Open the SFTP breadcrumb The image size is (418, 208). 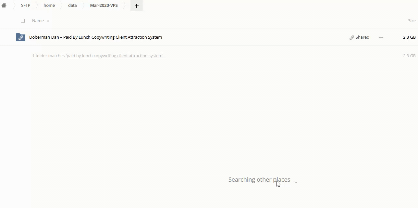coord(26,6)
